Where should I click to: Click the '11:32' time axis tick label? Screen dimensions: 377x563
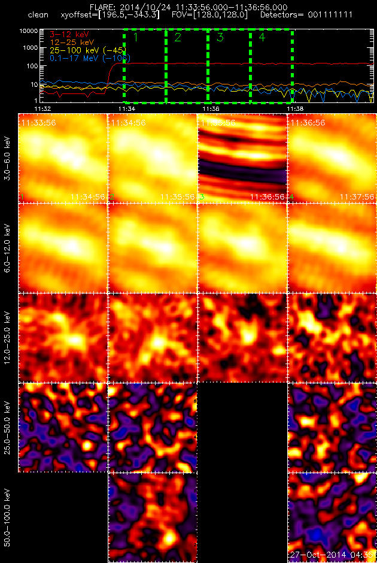42,108
